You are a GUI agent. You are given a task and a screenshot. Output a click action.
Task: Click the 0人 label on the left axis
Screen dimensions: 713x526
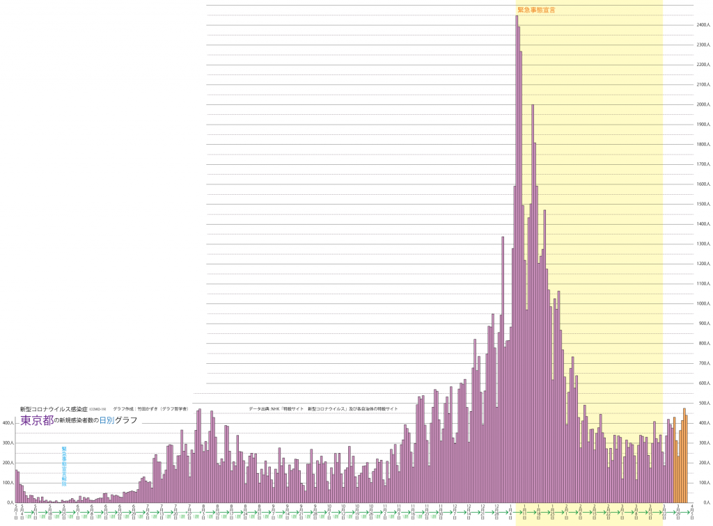point(10,502)
